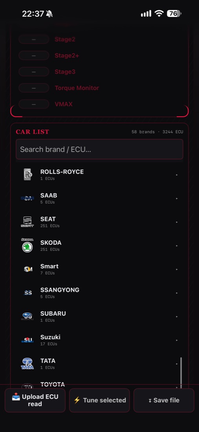Toggle the Torque Monitor option pill
Screen dimensions: 199x432
pyautogui.click(x=34, y=88)
